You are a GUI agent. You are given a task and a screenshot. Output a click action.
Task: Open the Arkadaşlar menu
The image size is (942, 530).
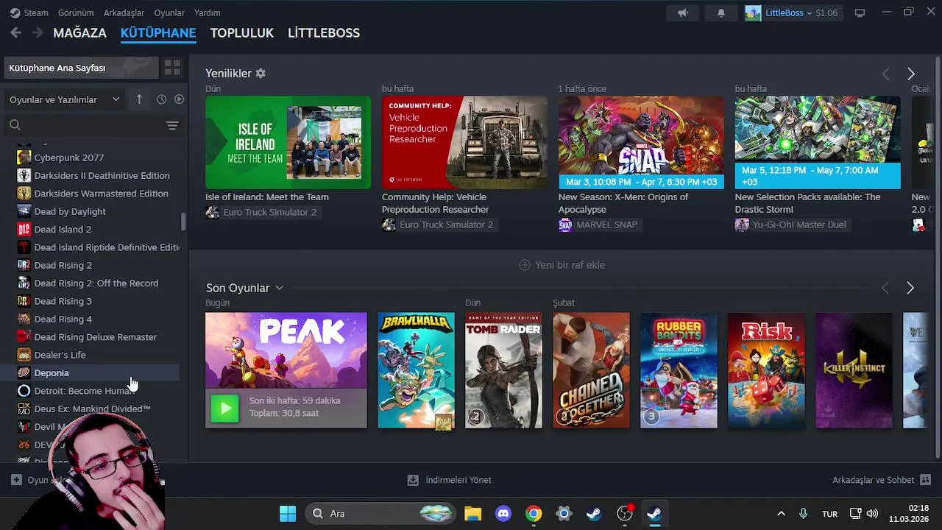click(124, 13)
